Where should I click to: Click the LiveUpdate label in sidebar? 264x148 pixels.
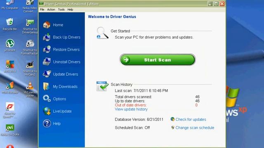(x=62, y=111)
